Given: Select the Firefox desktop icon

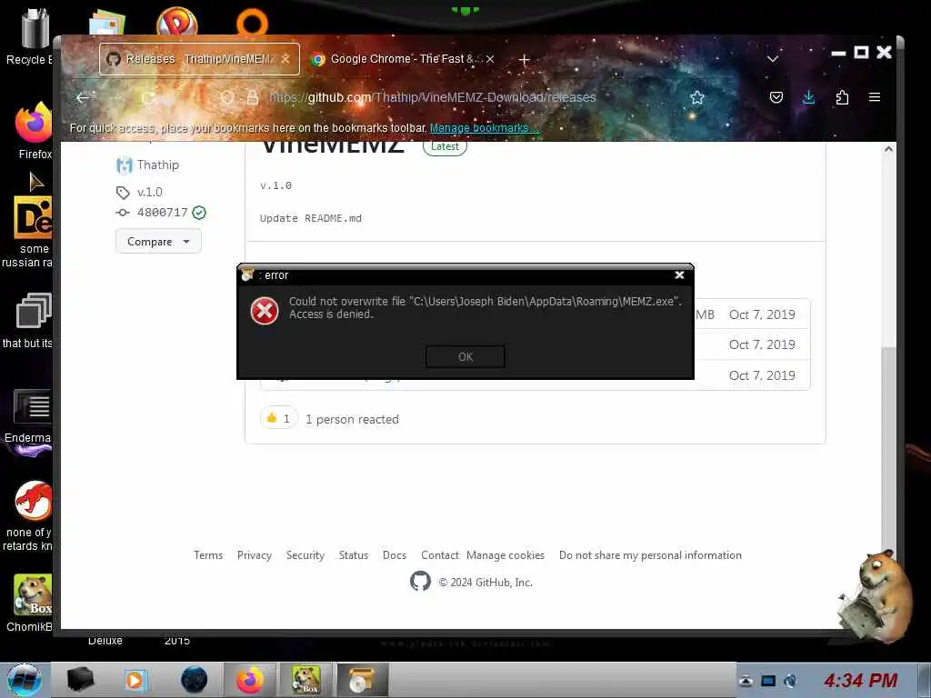Looking at the screenshot, I should pyautogui.click(x=34, y=131).
